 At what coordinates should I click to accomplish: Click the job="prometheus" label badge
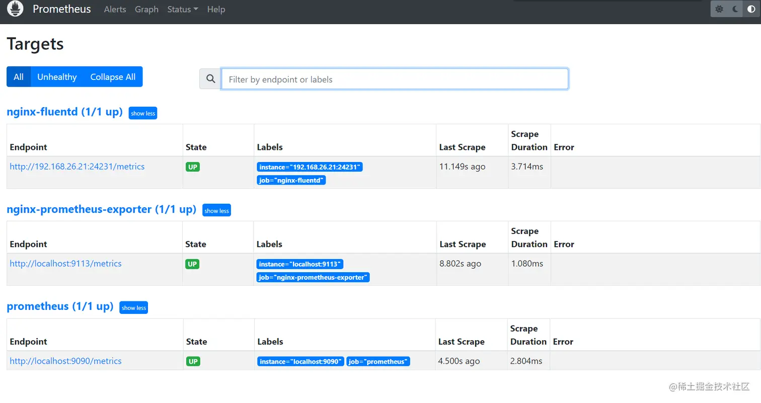(x=378, y=361)
